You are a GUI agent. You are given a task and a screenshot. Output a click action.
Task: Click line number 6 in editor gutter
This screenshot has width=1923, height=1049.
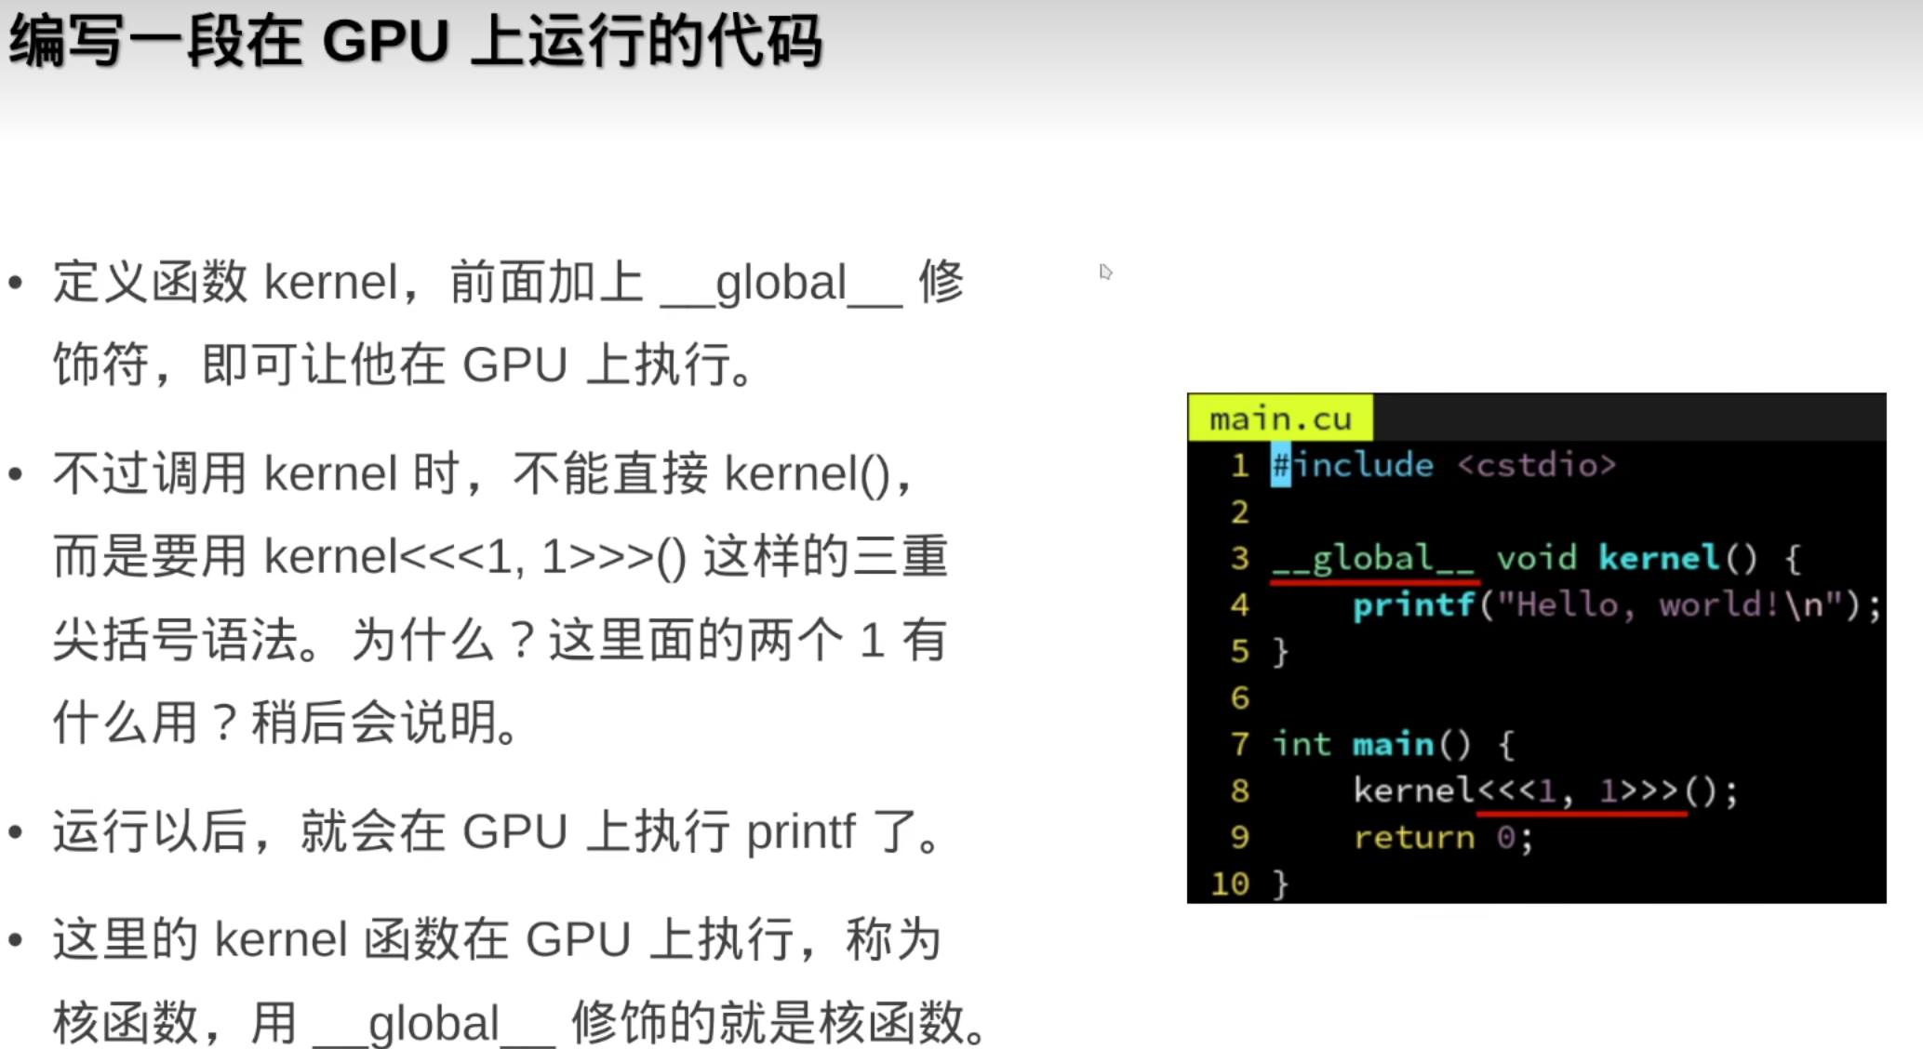[1240, 697]
